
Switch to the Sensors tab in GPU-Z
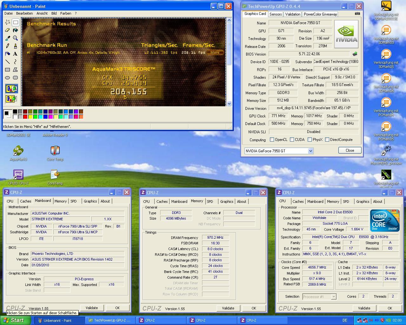[276, 14]
